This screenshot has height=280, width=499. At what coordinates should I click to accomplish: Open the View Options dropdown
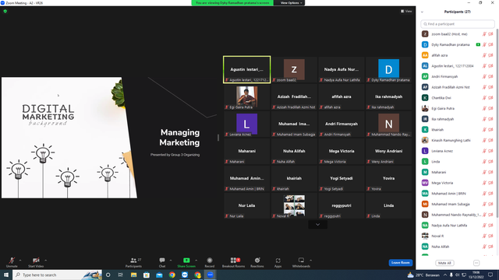(x=291, y=3)
